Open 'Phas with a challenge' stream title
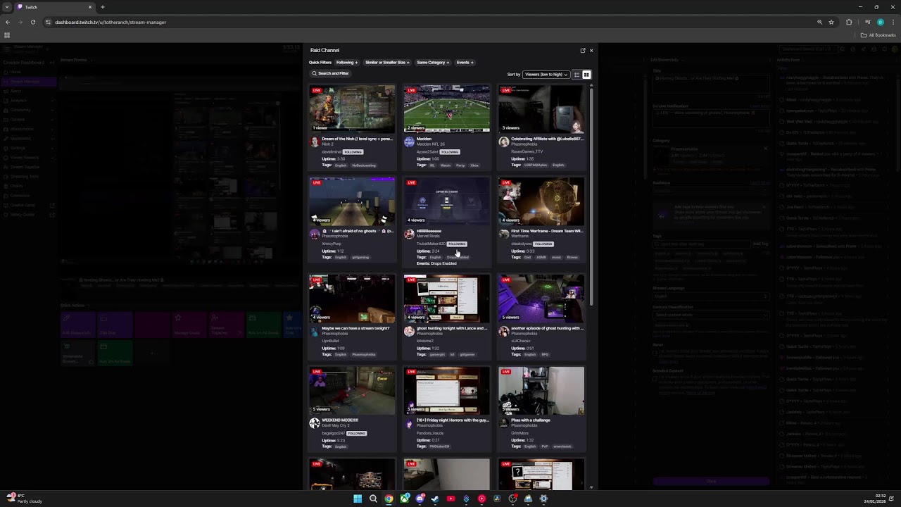 pyautogui.click(x=531, y=420)
